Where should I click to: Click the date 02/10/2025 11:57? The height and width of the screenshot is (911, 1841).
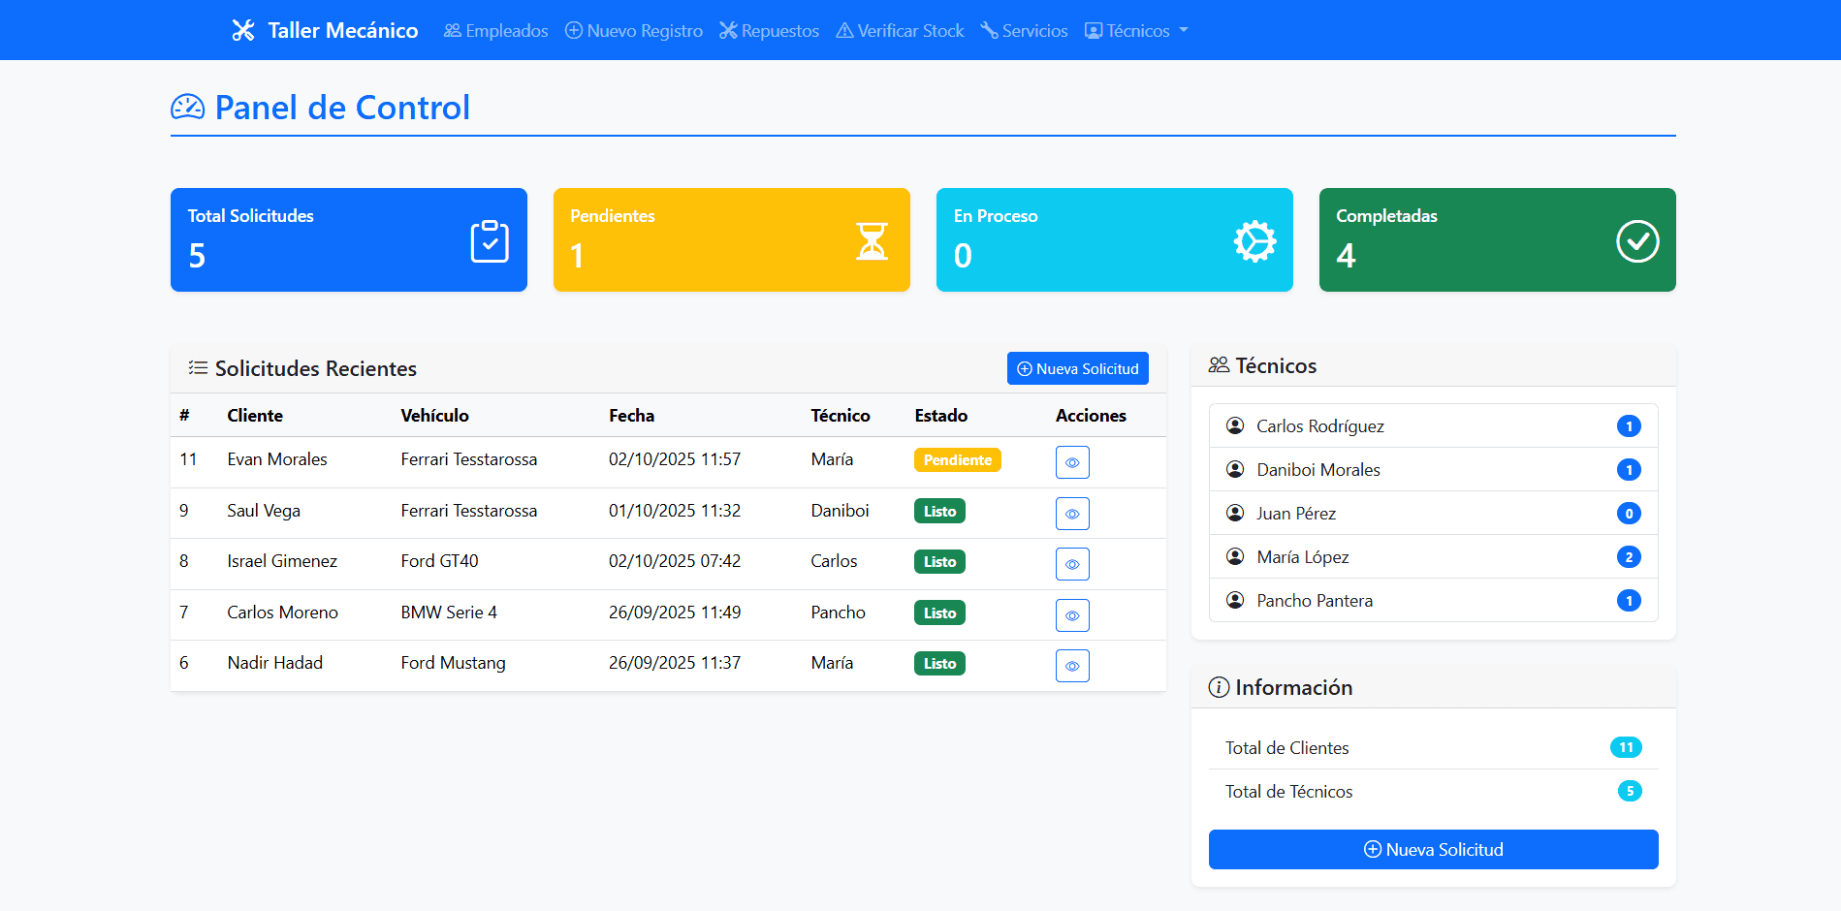tap(675, 459)
